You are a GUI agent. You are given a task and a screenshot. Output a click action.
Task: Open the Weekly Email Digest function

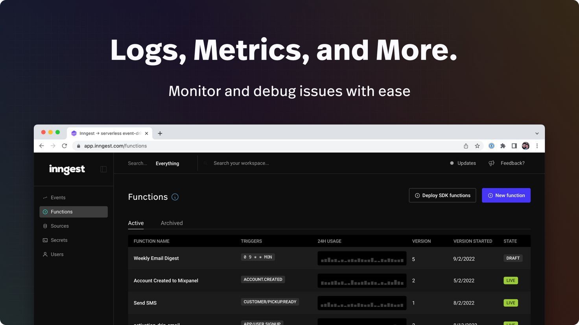[156, 258]
